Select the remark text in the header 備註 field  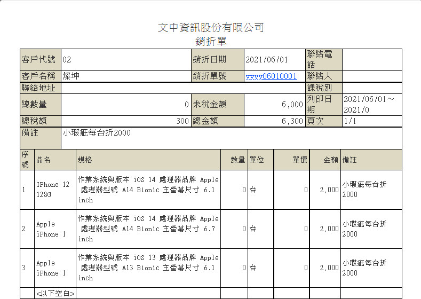97,133
